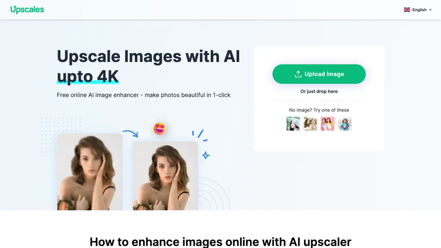Expand language menu via caret arrow
The image size is (441, 248).
(430, 10)
